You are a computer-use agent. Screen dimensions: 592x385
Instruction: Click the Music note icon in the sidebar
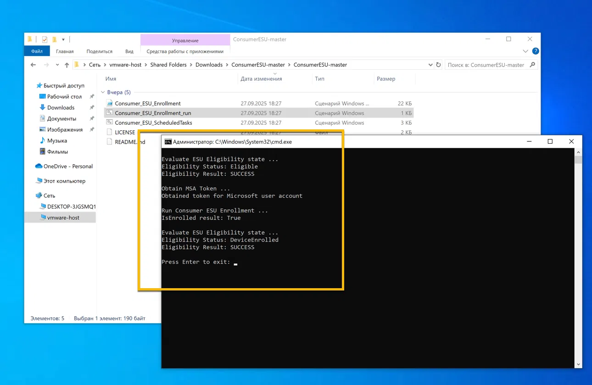point(43,140)
